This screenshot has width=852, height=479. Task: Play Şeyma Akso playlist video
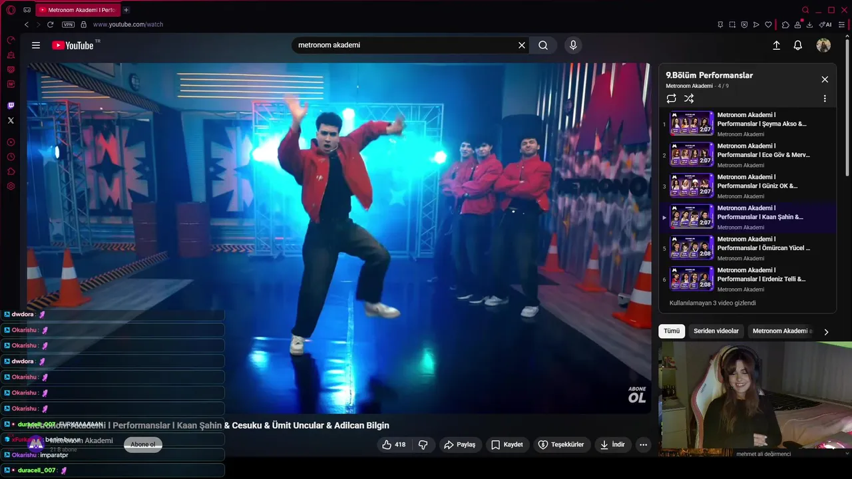[748, 124]
